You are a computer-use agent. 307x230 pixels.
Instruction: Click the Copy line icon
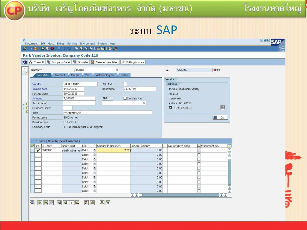pyautogui.click(x=87, y=203)
